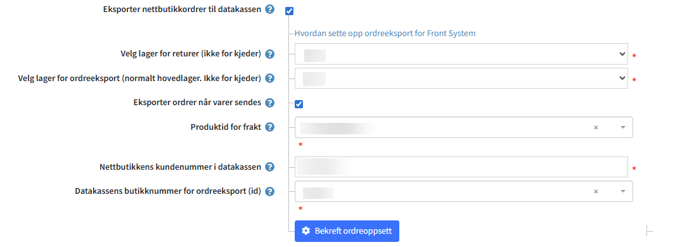Clear the Datakassens butikknummer selection
Viewport: 682px width, 247px height.
pos(596,191)
